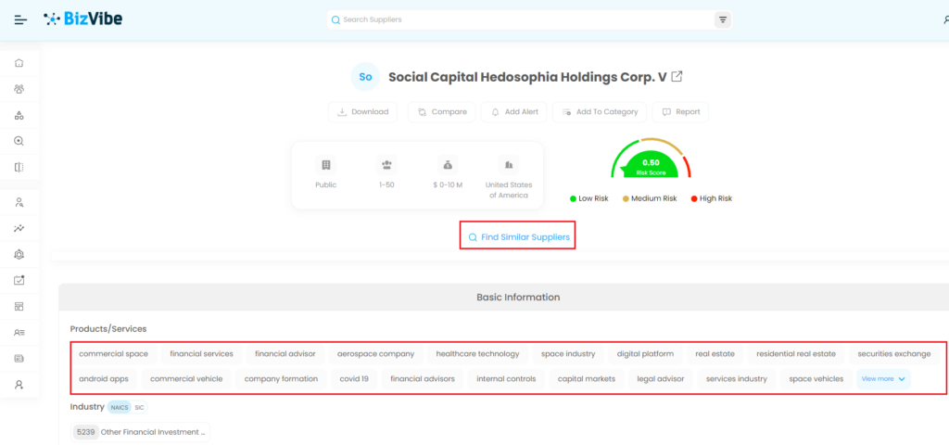The height and width of the screenshot is (445, 949).
Task: Open external link icon next to company name
Action: point(677,77)
